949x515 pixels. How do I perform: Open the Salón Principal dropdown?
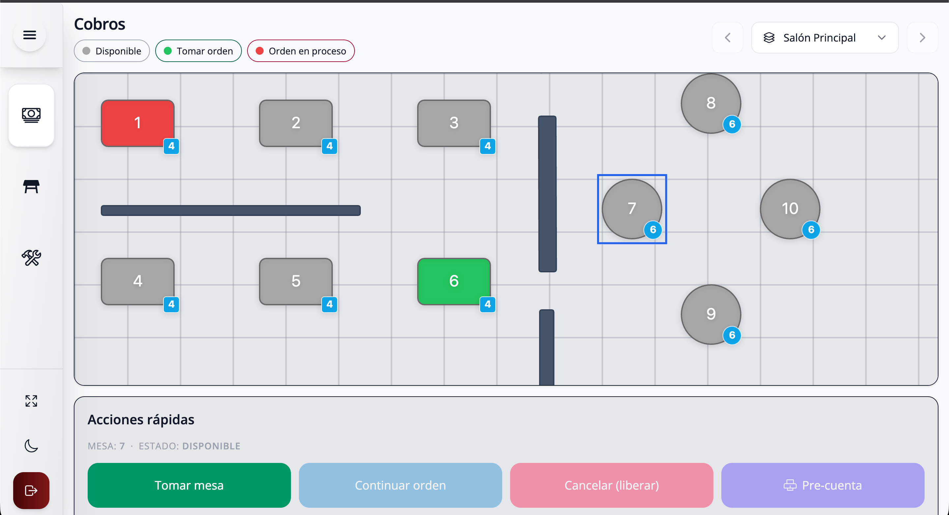click(825, 38)
